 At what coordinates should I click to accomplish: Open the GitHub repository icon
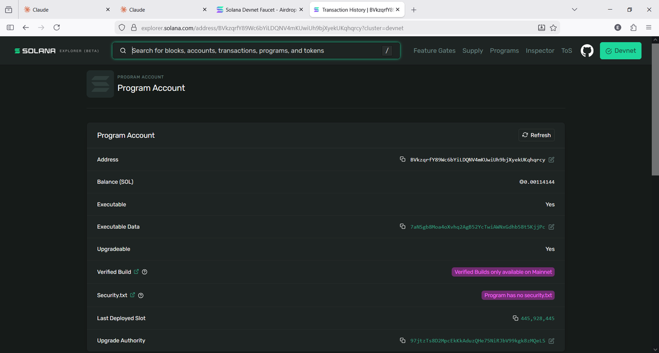tap(587, 50)
